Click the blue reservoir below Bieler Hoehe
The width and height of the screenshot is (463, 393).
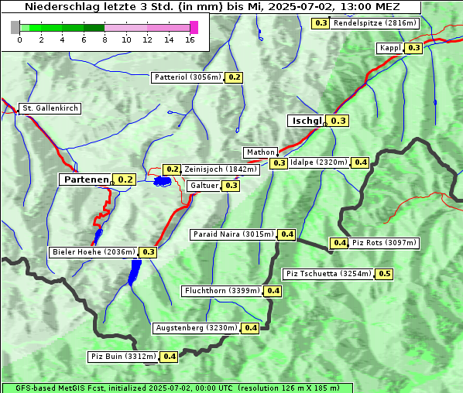pos(135,272)
